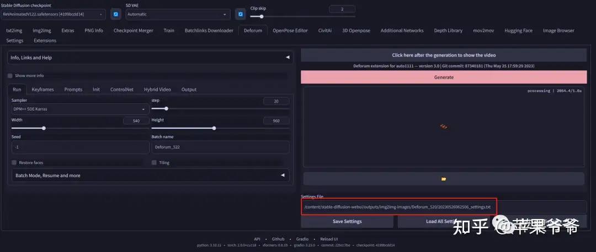The image size is (596, 252).
Task: Tick the Tiling checkbox
Action: 154,162
